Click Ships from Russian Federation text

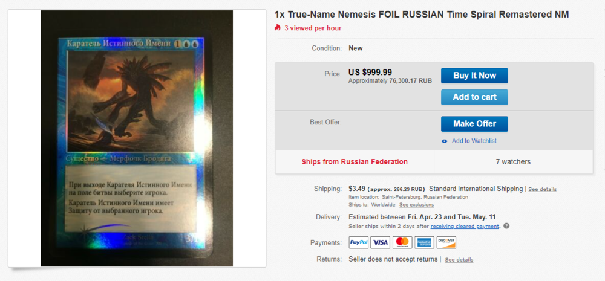click(x=355, y=162)
